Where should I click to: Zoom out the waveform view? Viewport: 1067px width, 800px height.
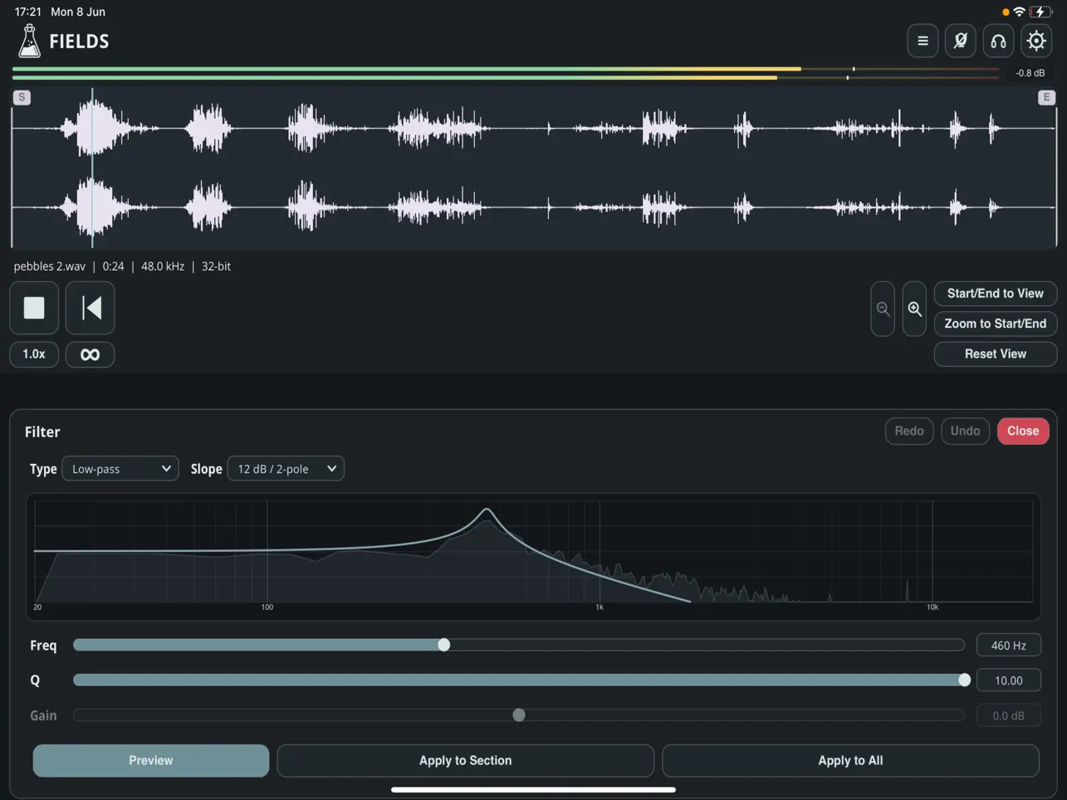pyautogui.click(x=883, y=309)
